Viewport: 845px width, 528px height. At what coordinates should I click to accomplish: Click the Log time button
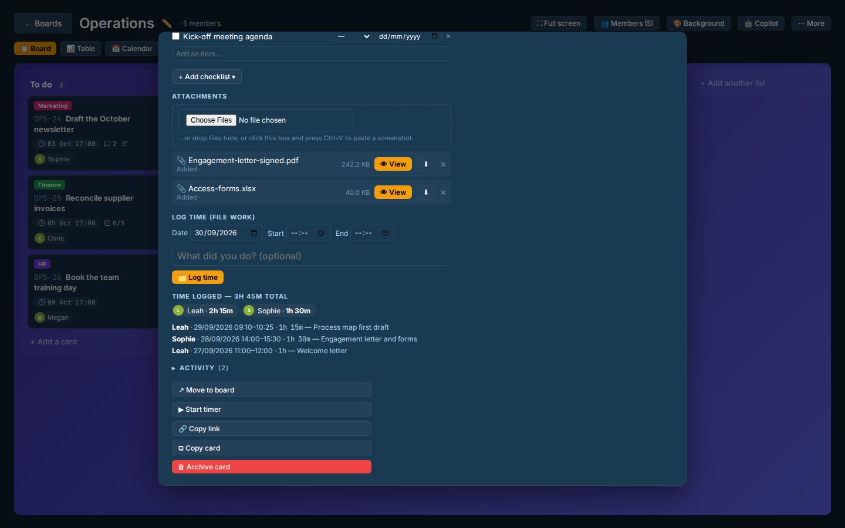[x=198, y=277]
